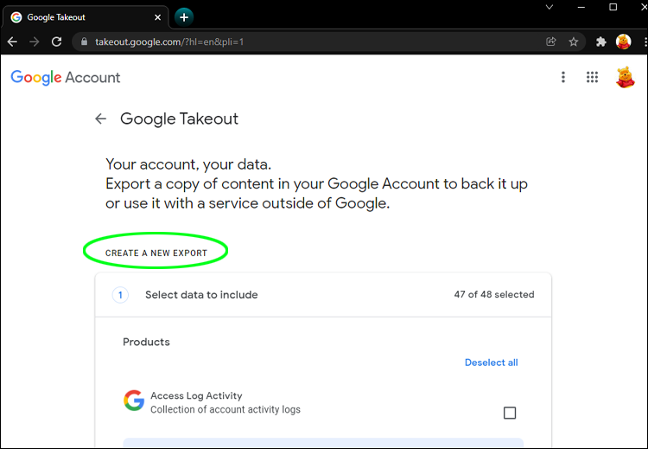Click the share page icon in the address bar
This screenshot has width=648, height=449.
(551, 42)
